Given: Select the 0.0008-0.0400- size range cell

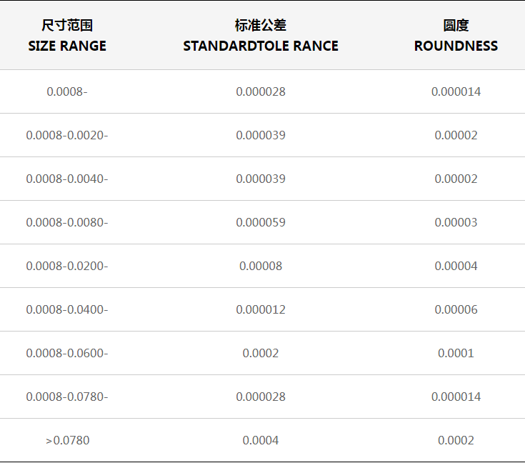Looking at the screenshot, I should click(x=67, y=309).
